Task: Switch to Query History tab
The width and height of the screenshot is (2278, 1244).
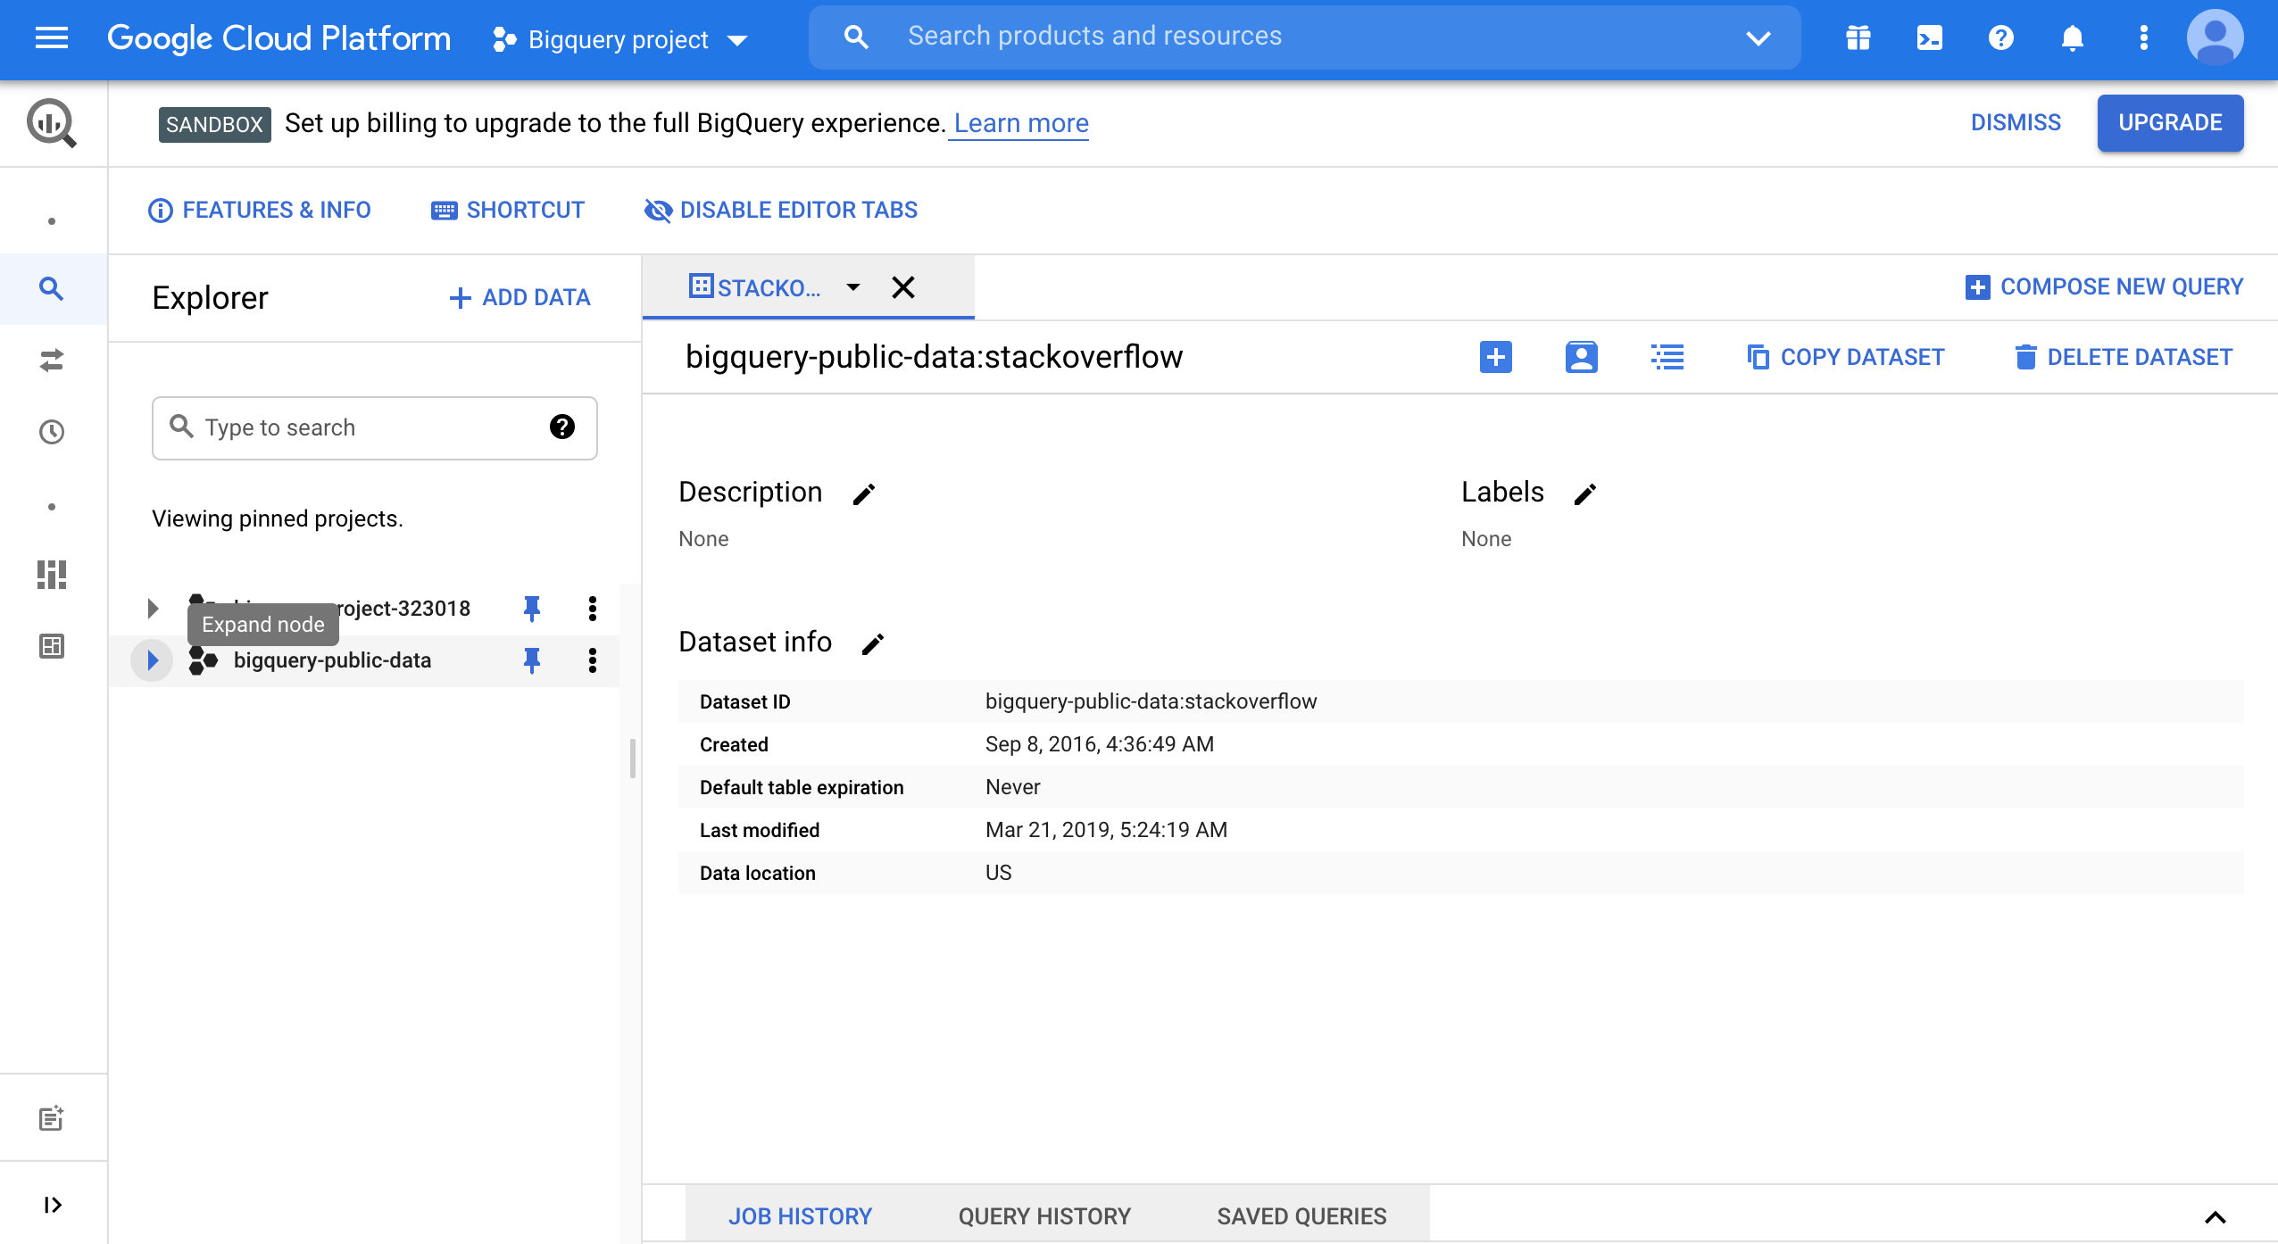Action: coord(1044,1216)
